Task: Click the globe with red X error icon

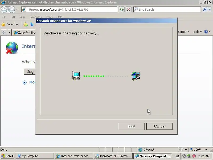Action: click(x=12, y=48)
